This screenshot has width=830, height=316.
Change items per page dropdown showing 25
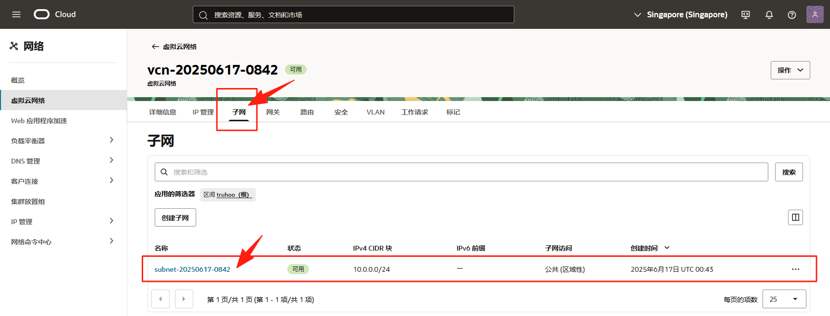click(x=784, y=299)
